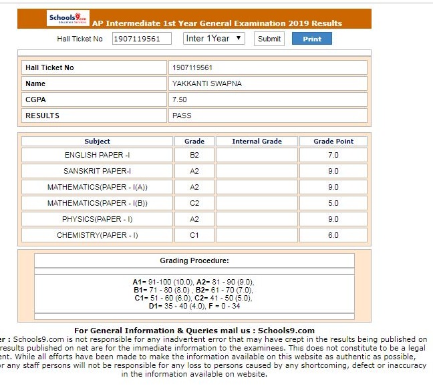The width and height of the screenshot is (433, 386).
Task: Click the C1 grade for Chemistry
Action: (194, 235)
